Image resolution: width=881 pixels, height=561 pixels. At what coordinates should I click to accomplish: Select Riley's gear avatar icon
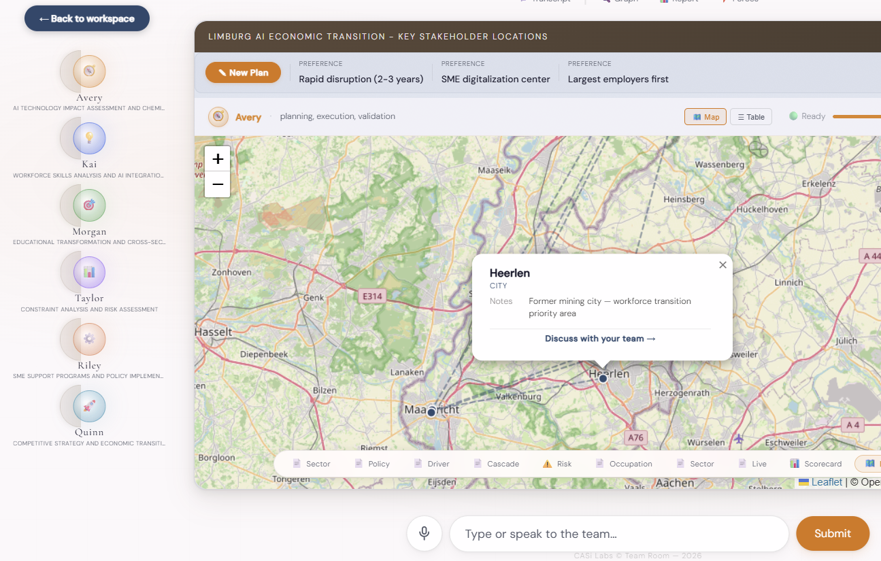[89, 339]
